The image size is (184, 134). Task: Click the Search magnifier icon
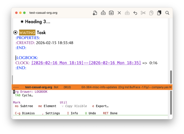(167, 13)
